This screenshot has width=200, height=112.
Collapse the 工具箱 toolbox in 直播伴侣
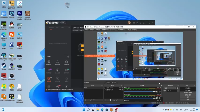click(x=68, y=56)
